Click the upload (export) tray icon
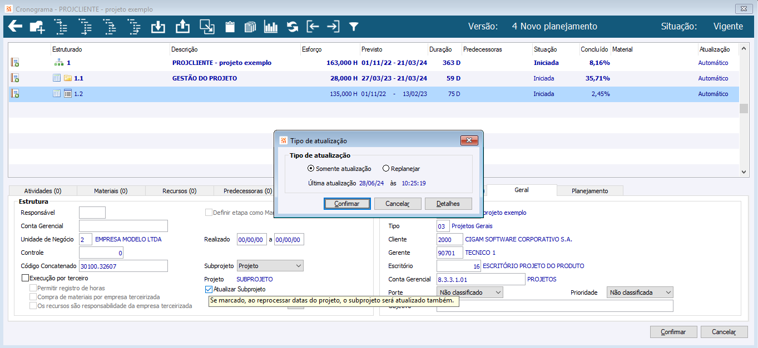 (182, 26)
